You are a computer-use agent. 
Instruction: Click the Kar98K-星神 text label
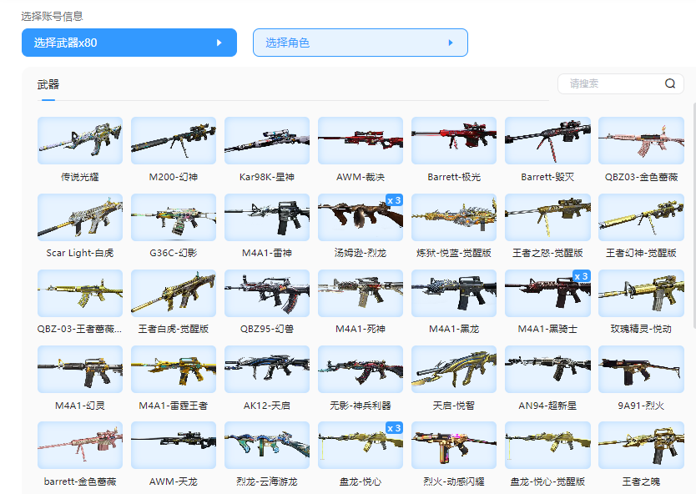coord(267,177)
